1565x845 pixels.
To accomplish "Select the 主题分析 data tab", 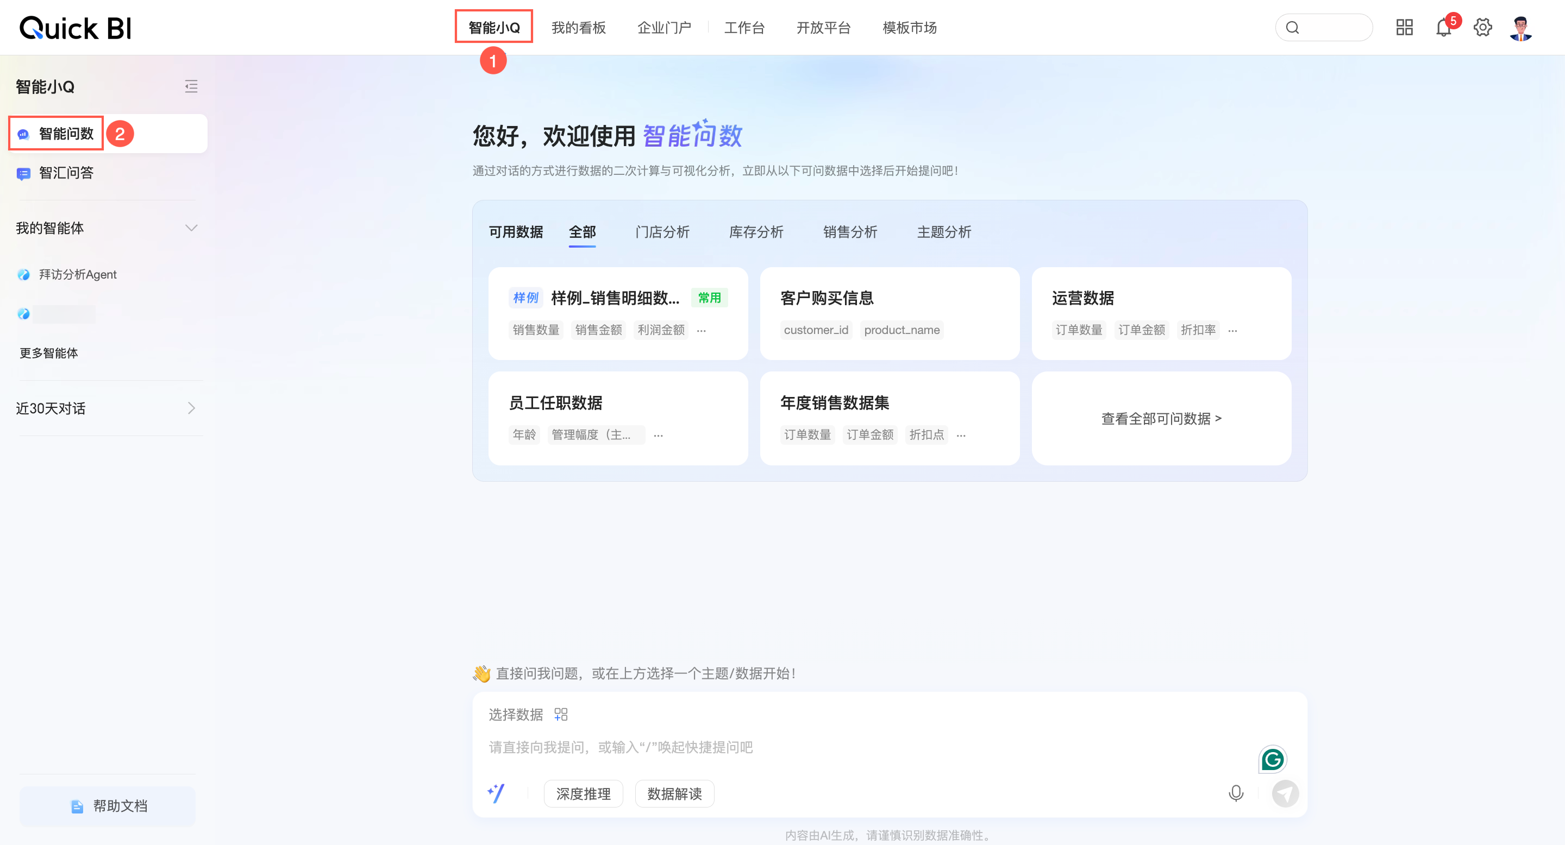I will [944, 232].
